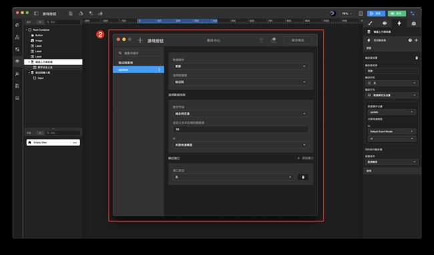
Task: Click the circular moon icon near zoom
Action: click(333, 13)
